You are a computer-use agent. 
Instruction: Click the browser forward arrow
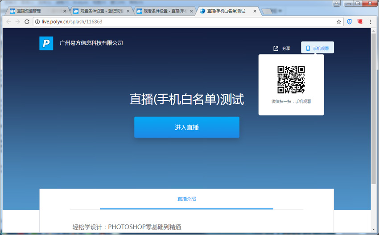tap(17, 21)
